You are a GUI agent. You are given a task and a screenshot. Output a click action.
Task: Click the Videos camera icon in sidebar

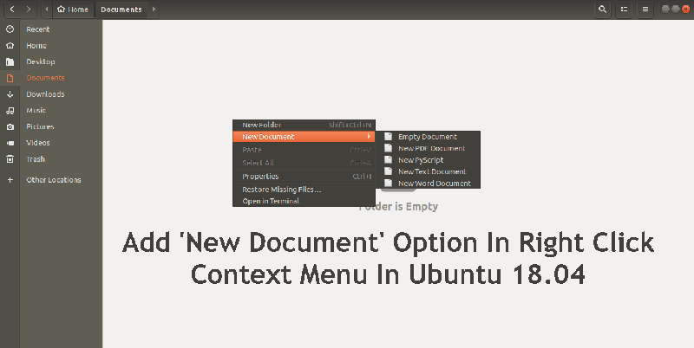(10, 143)
